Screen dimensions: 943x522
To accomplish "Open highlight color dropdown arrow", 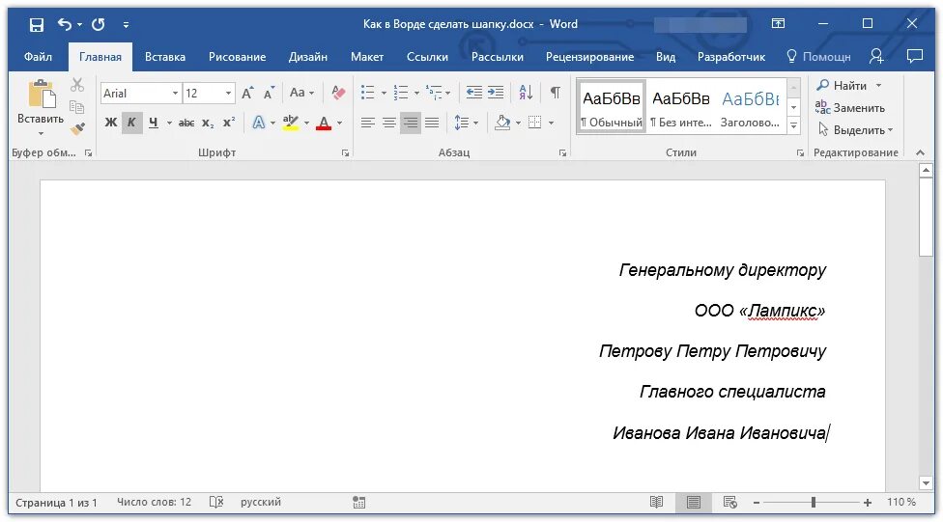I will coord(306,123).
